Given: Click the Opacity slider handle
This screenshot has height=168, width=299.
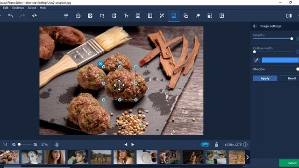Looking at the screenshot, I should (x=292, y=39).
